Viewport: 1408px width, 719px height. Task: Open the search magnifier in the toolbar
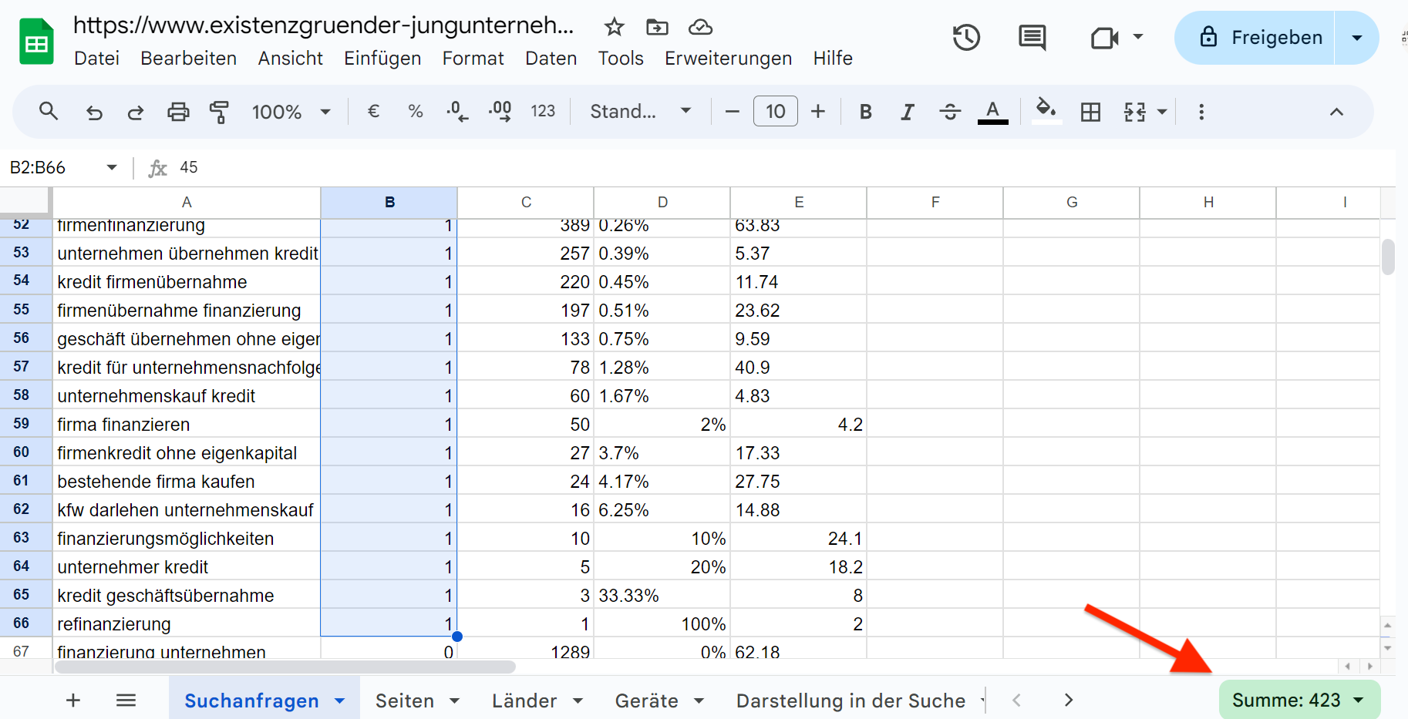click(49, 112)
